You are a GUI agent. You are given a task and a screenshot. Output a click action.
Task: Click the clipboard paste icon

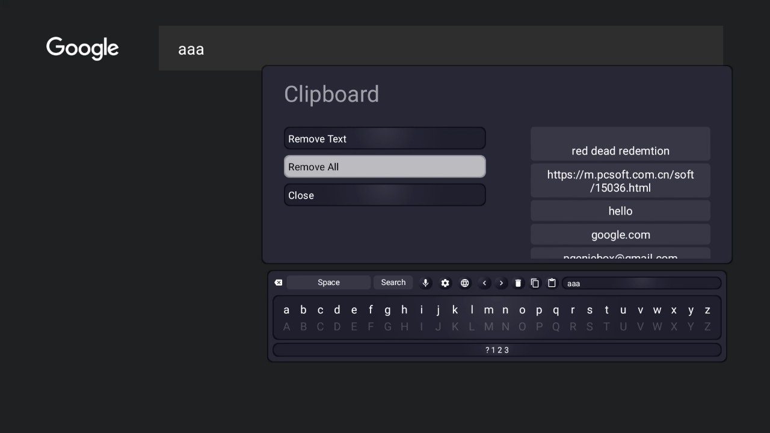point(552,283)
